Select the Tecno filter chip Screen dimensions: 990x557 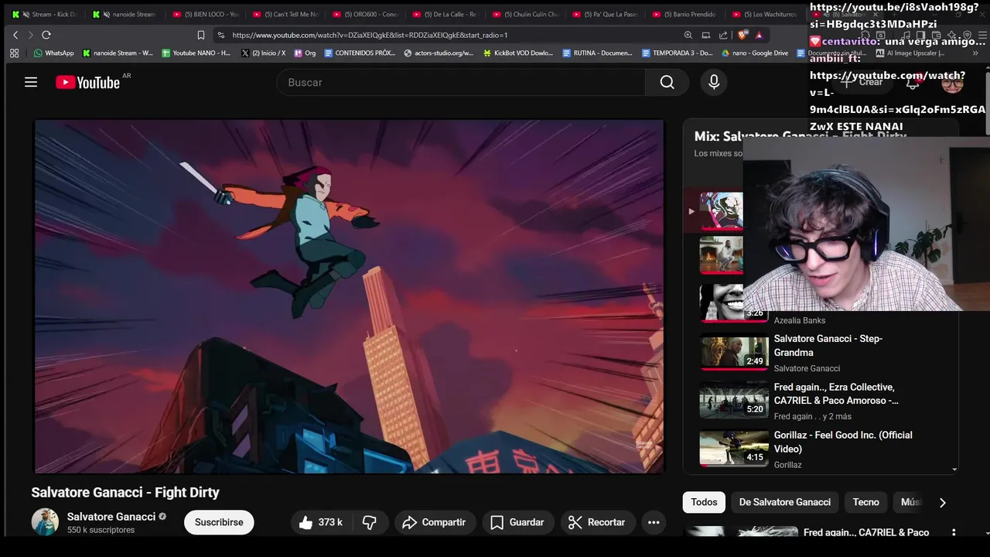[865, 502]
